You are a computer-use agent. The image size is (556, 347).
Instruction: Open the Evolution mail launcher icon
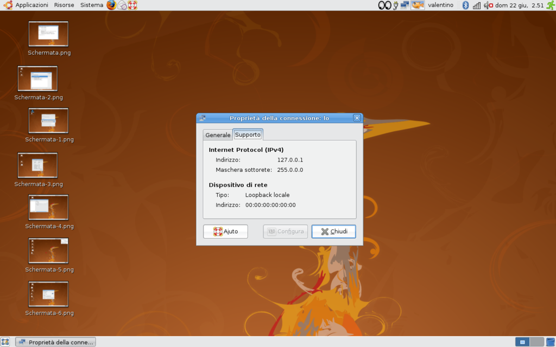coord(122,5)
